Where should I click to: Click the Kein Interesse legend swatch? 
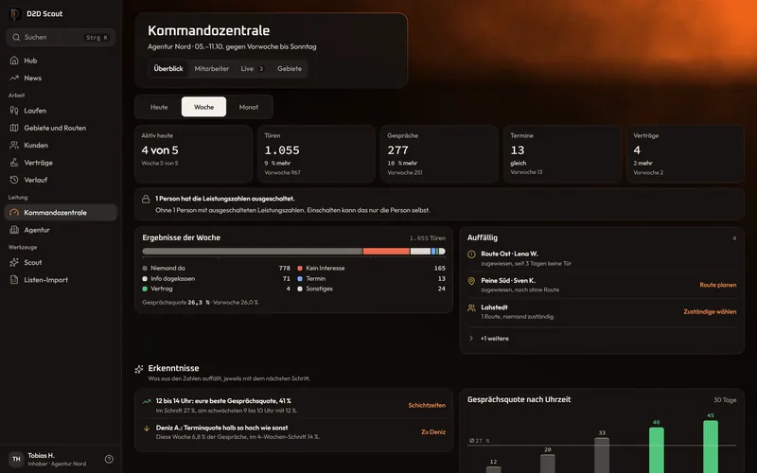(300, 268)
